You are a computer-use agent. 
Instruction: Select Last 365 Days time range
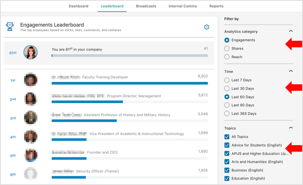click(227, 113)
